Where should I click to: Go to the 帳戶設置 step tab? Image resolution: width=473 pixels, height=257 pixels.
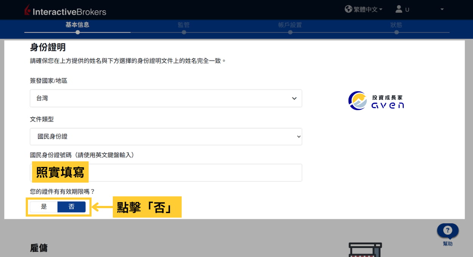pyautogui.click(x=290, y=25)
